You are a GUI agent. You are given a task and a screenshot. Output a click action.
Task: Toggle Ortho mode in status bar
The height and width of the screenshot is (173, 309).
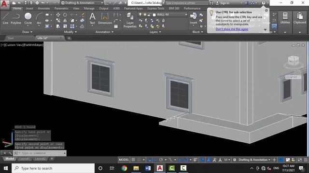(155, 160)
